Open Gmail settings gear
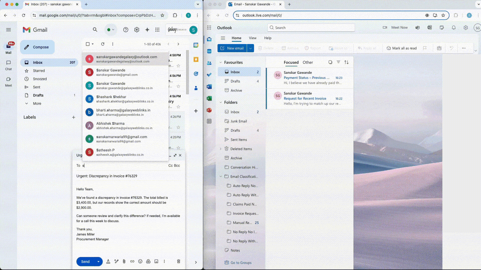481x270 pixels. click(137, 30)
